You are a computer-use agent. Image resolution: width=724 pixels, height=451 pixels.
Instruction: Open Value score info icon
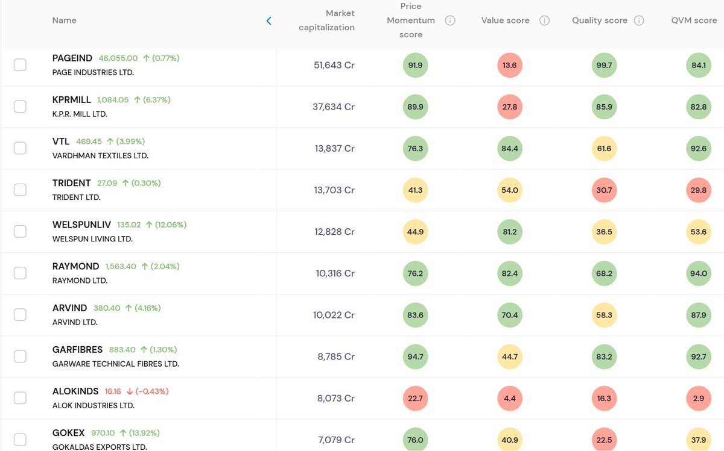click(x=544, y=20)
